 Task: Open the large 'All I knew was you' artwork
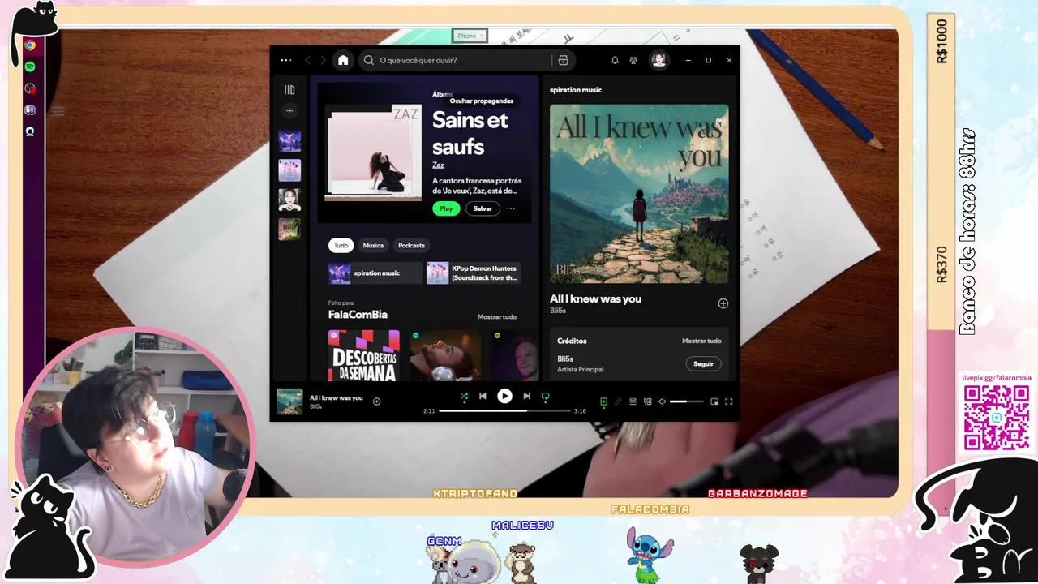(639, 194)
